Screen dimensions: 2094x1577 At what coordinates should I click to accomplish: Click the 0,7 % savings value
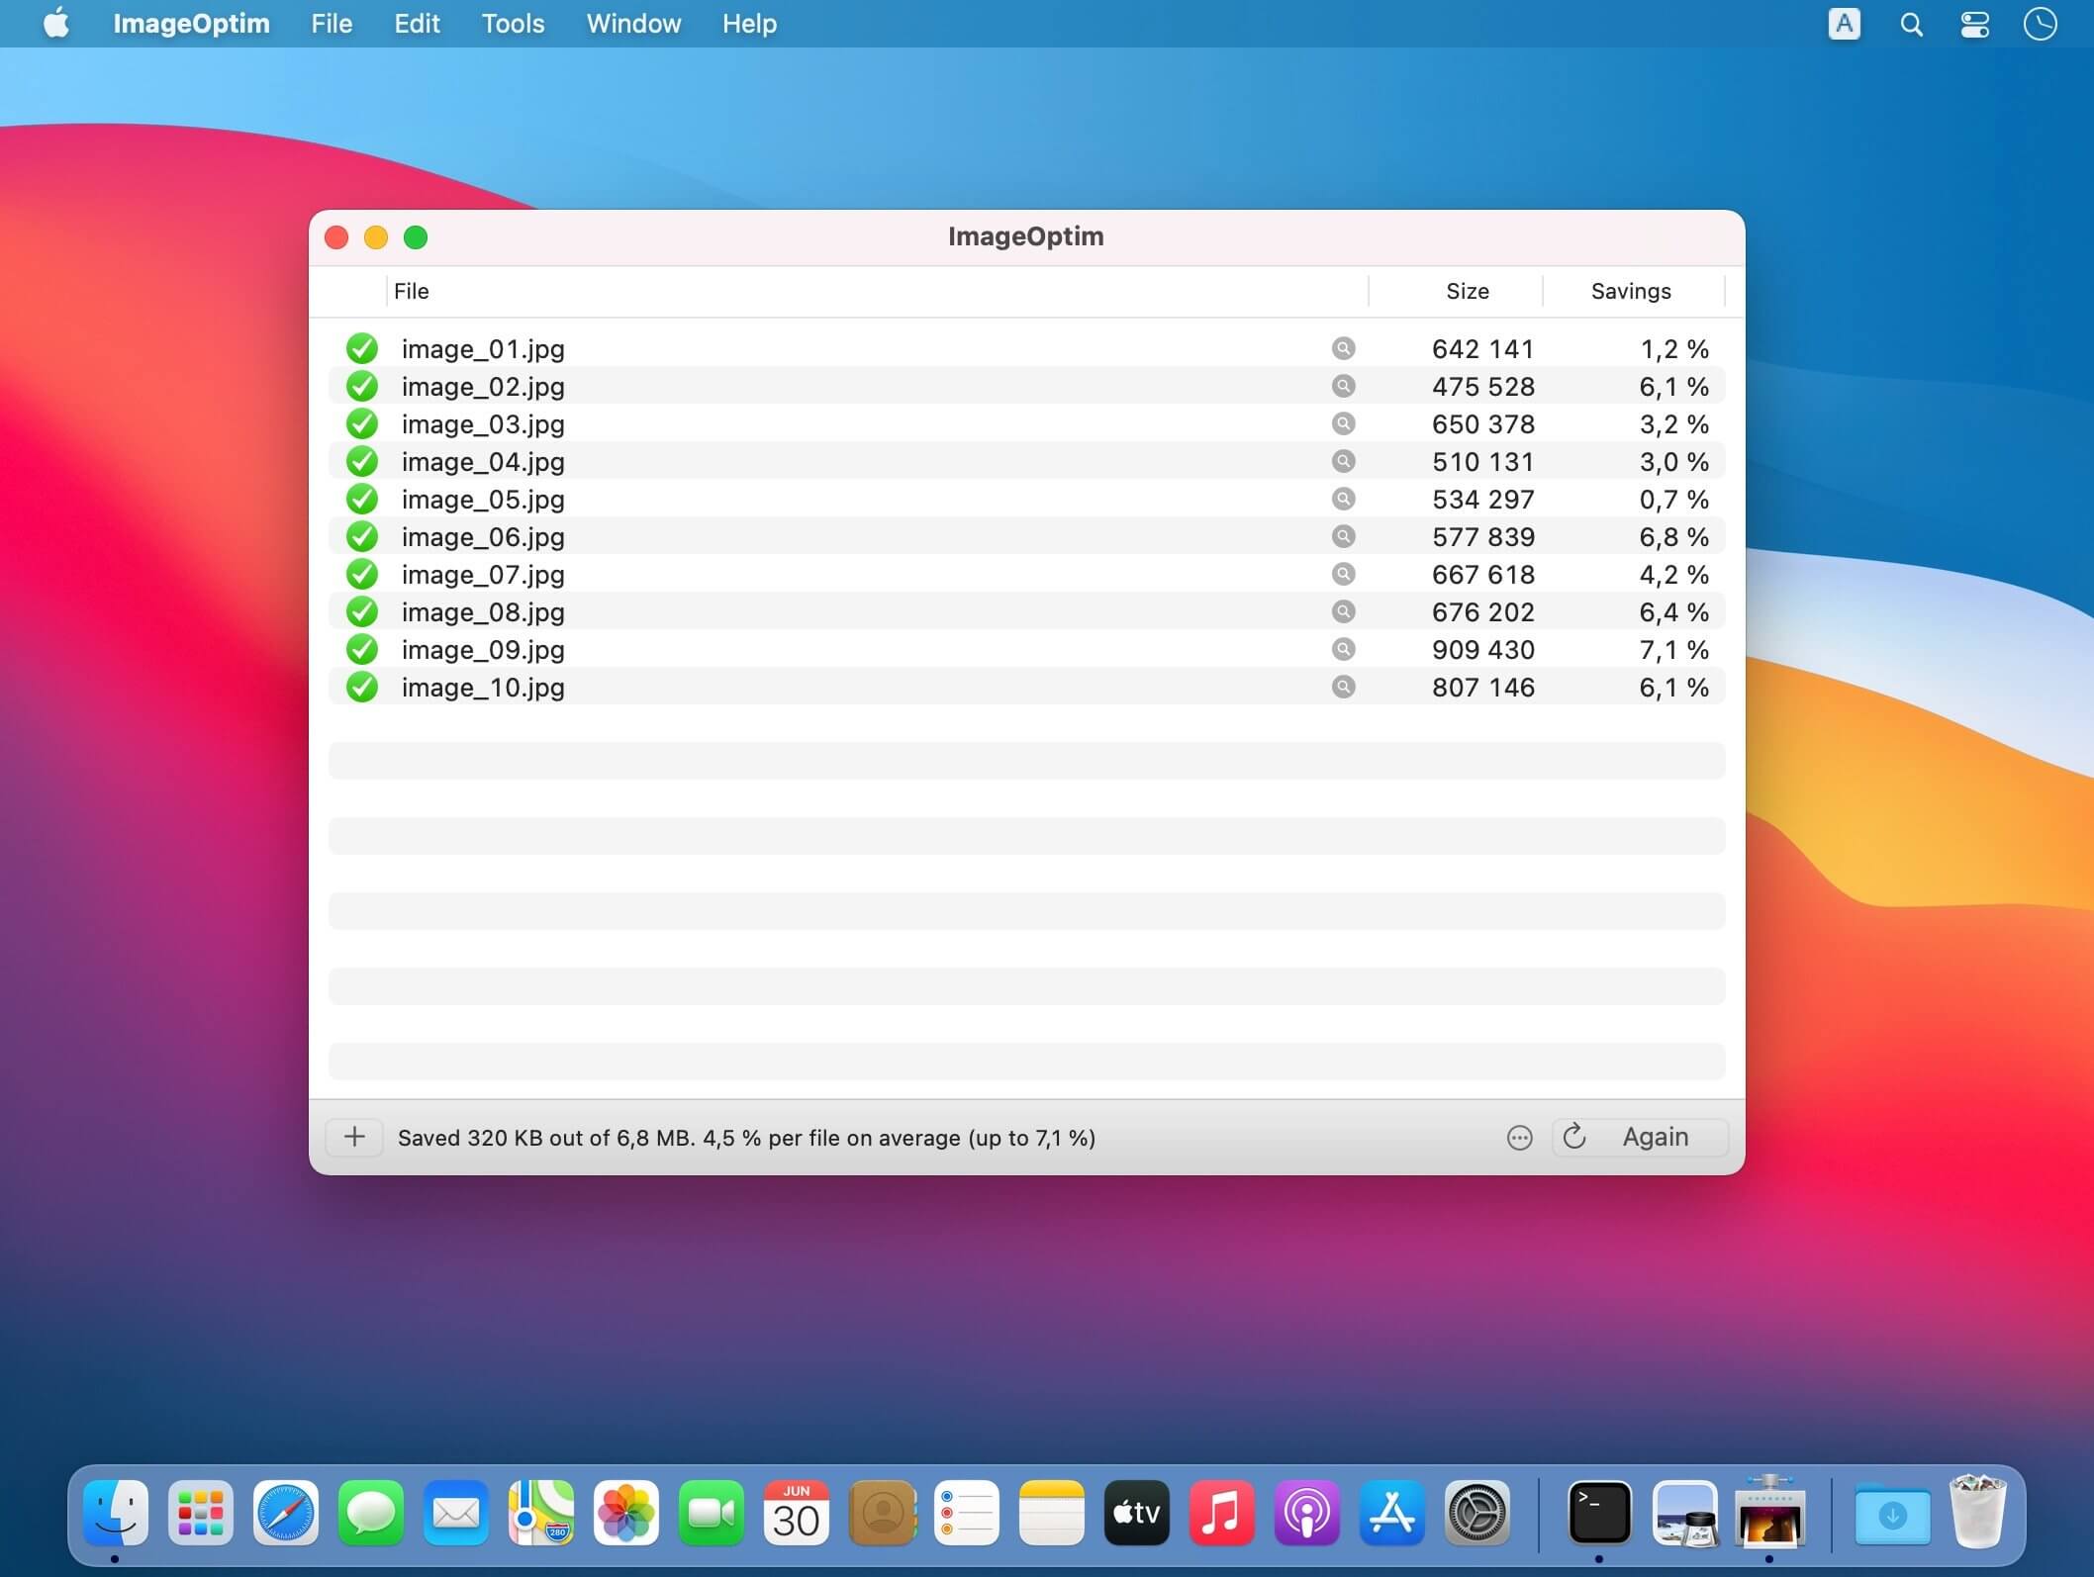click(x=1673, y=500)
